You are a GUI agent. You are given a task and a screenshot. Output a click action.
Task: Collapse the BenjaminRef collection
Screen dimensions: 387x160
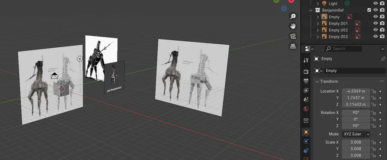(x=311, y=10)
